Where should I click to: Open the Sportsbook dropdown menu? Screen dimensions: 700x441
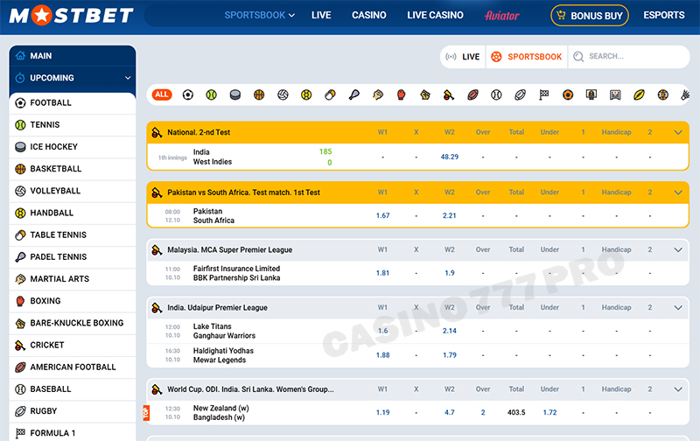click(259, 15)
